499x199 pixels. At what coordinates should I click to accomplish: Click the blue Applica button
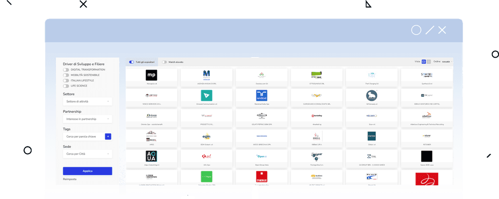tap(87, 171)
